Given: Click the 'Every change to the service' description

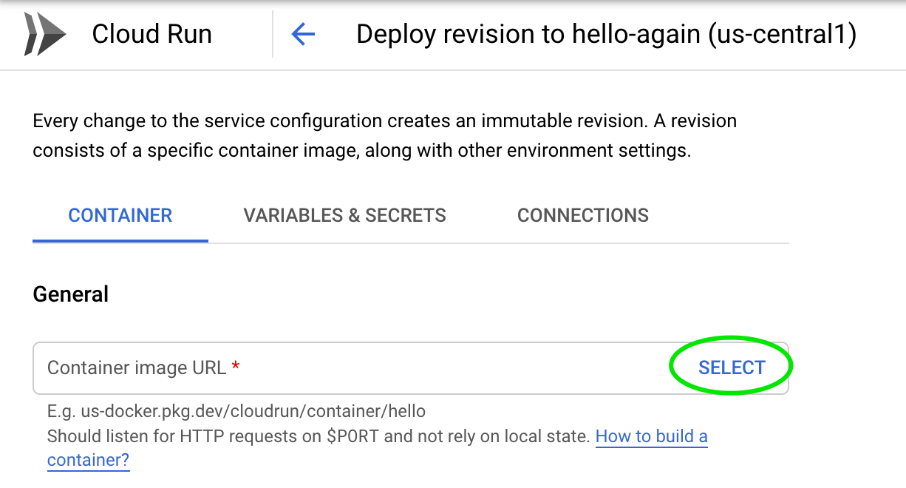Looking at the screenshot, I should click(x=384, y=121).
